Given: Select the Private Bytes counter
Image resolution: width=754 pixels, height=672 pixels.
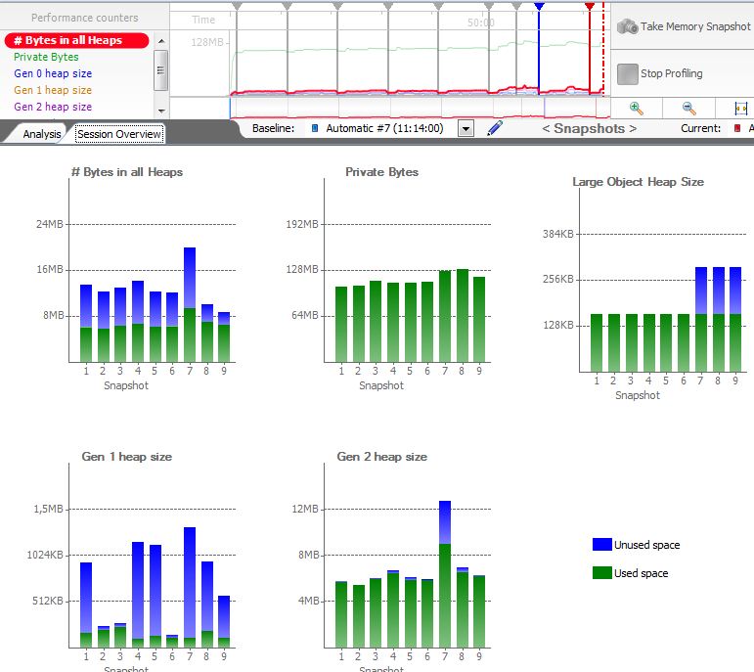Looking at the screenshot, I should (x=46, y=57).
